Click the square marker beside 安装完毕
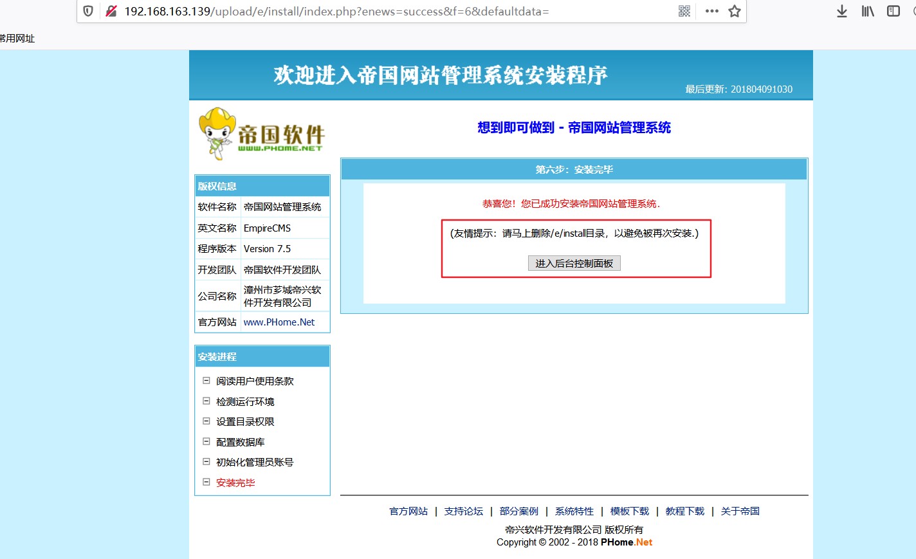The width and height of the screenshot is (916, 559). [x=206, y=482]
